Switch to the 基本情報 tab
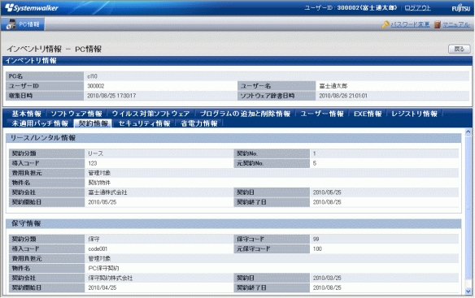The image size is (475, 298). pyautogui.click(x=26, y=114)
